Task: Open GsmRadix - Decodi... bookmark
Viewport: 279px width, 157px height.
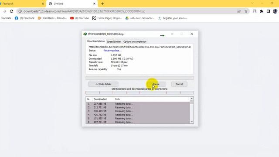Action: click(x=52, y=18)
